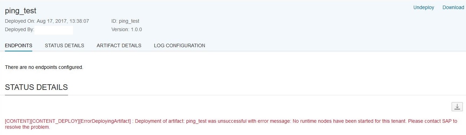
Task: Click the deployment timestamp Aug 17, 2017
Action: [x=63, y=21]
